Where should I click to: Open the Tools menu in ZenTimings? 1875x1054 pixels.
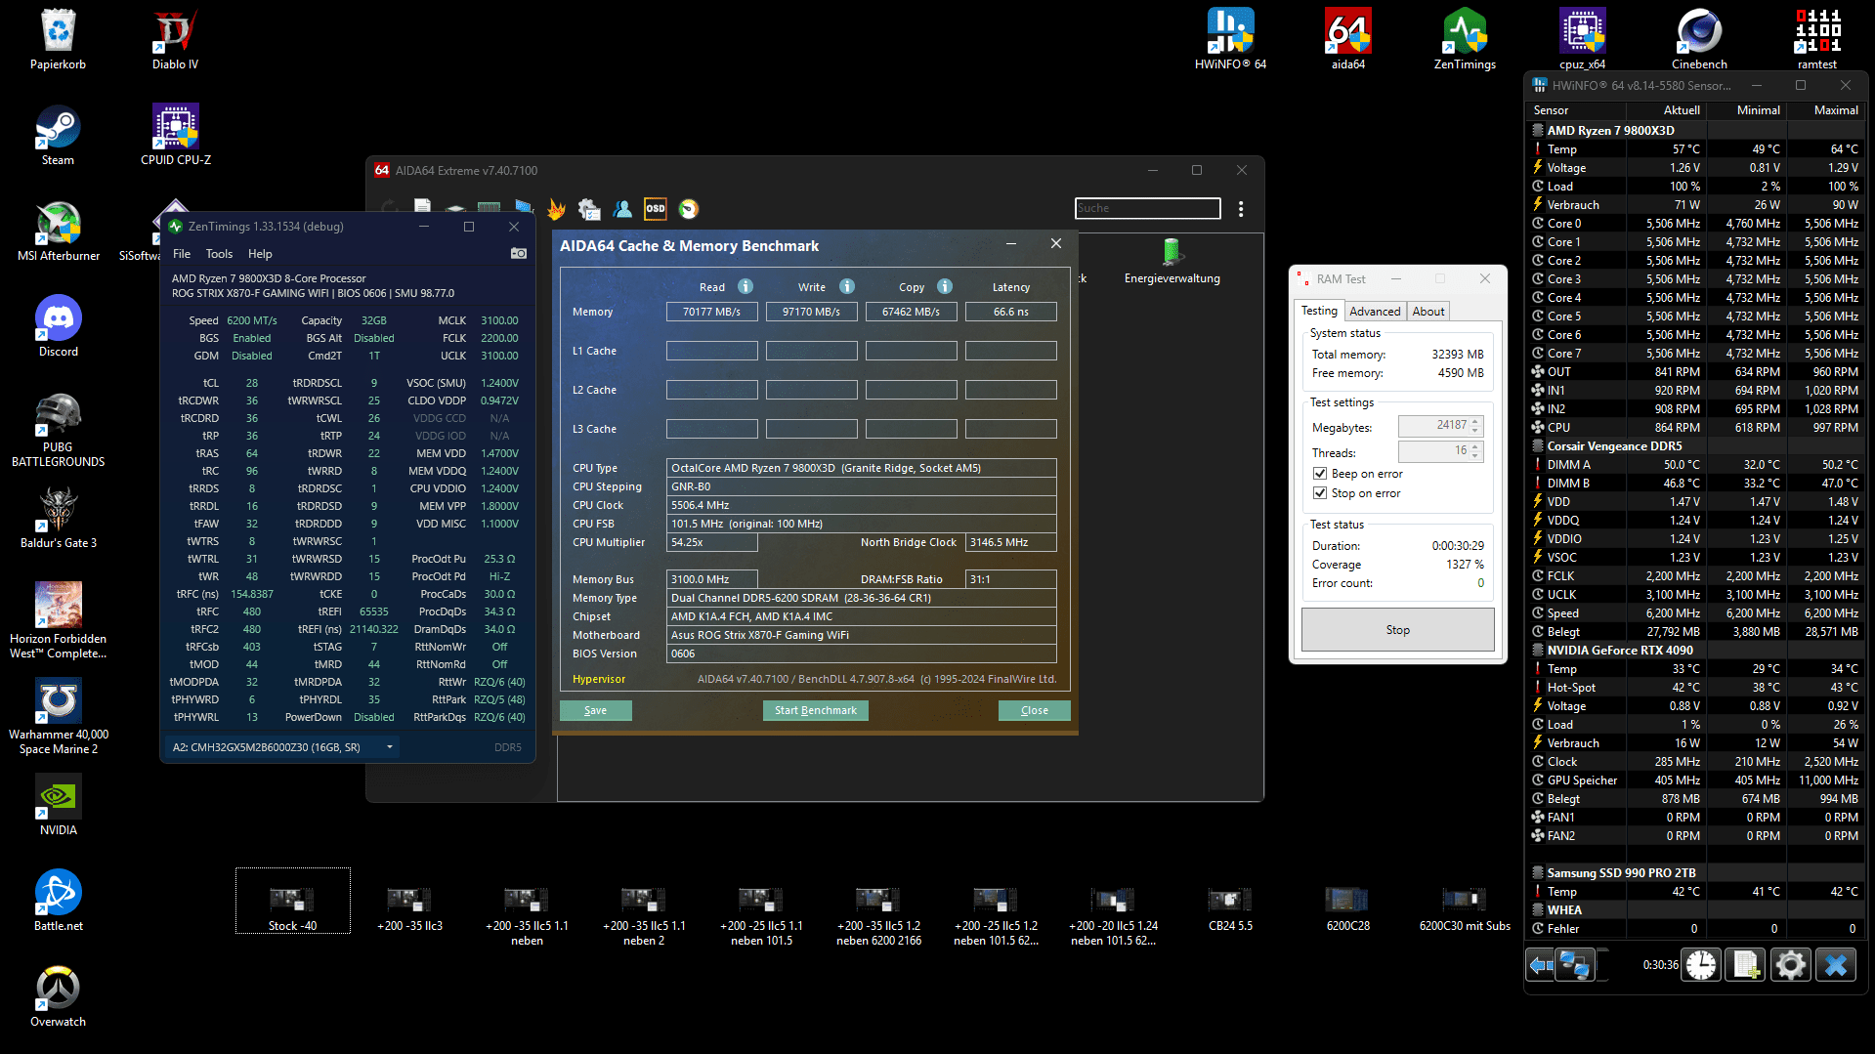219,253
